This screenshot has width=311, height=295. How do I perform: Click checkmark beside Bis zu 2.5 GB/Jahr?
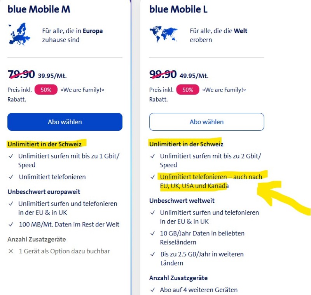[x=153, y=255]
